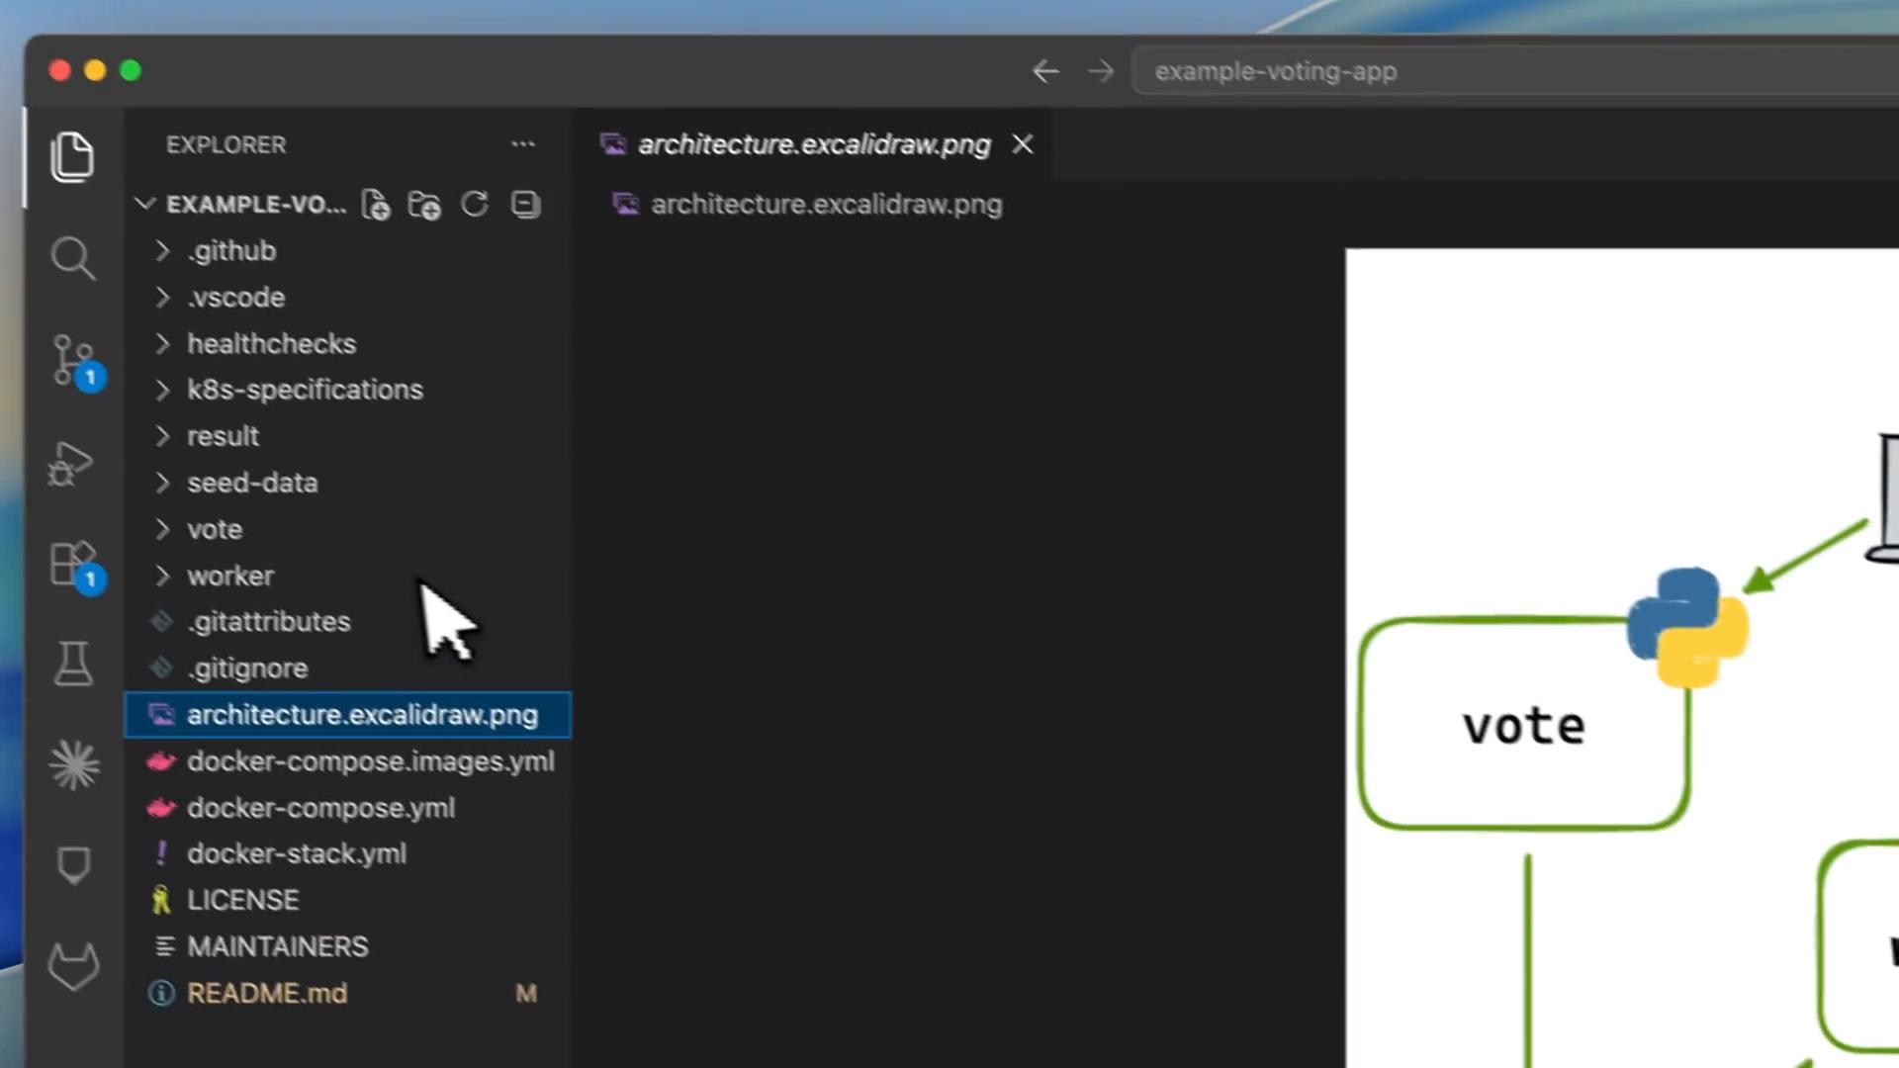Click the breadcrumb architecture.excalidraw.png

[x=808, y=205]
